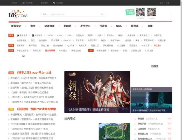Click mobile icon beside 诛仙手游
The width and height of the screenshot is (182, 140).
click(135, 124)
